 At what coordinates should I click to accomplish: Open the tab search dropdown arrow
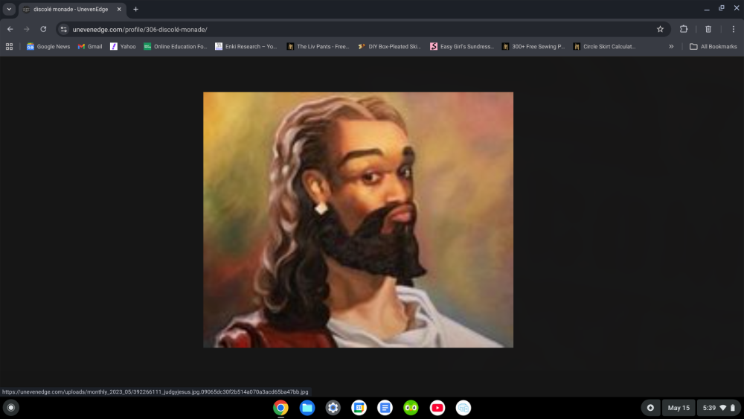[9, 9]
